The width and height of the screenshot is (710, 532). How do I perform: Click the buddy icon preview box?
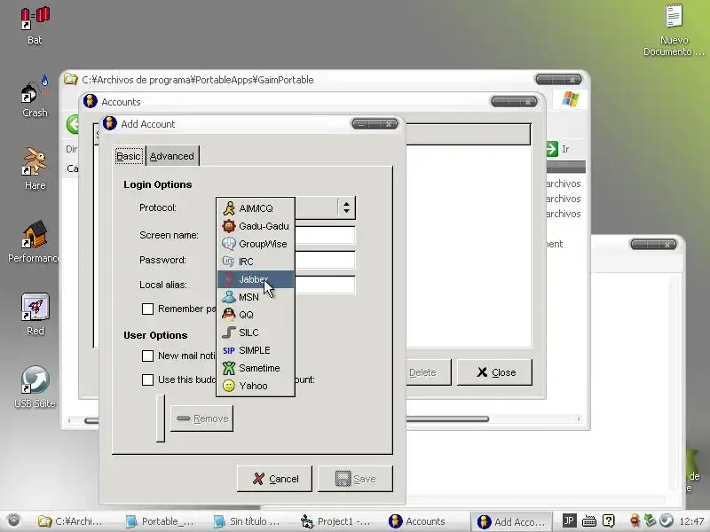[161, 418]
